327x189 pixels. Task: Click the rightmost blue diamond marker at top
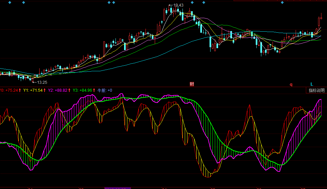282,3
